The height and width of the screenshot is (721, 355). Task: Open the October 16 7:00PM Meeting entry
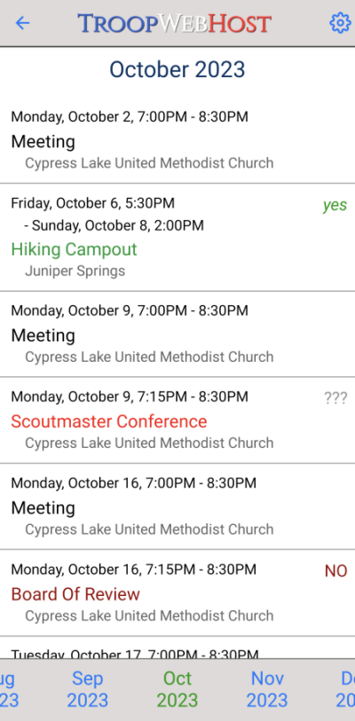[177, 506]
